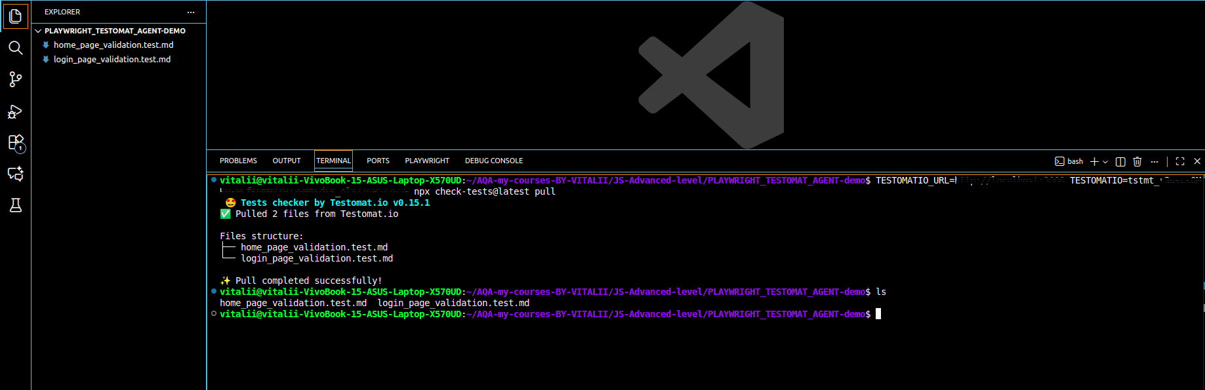This screenshot has height=390, width=1205.
Task: Click 'Files structure:' terminal text
Action: tap(262, 237)
